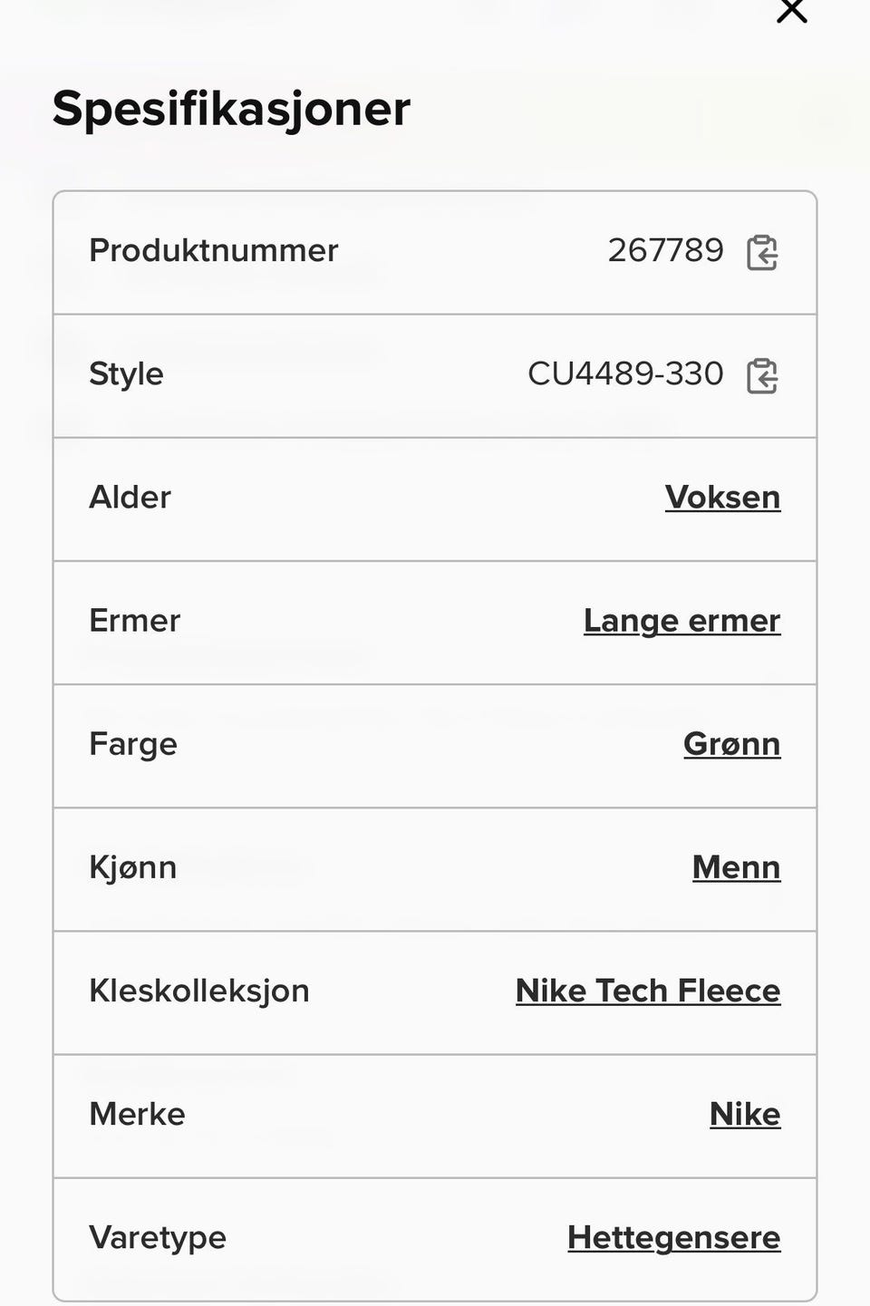
Task: Click the product number value 267789
Action: tap(666, 250)
